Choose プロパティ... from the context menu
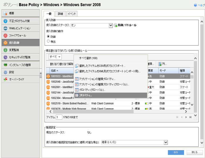 [x=86, y=95]
